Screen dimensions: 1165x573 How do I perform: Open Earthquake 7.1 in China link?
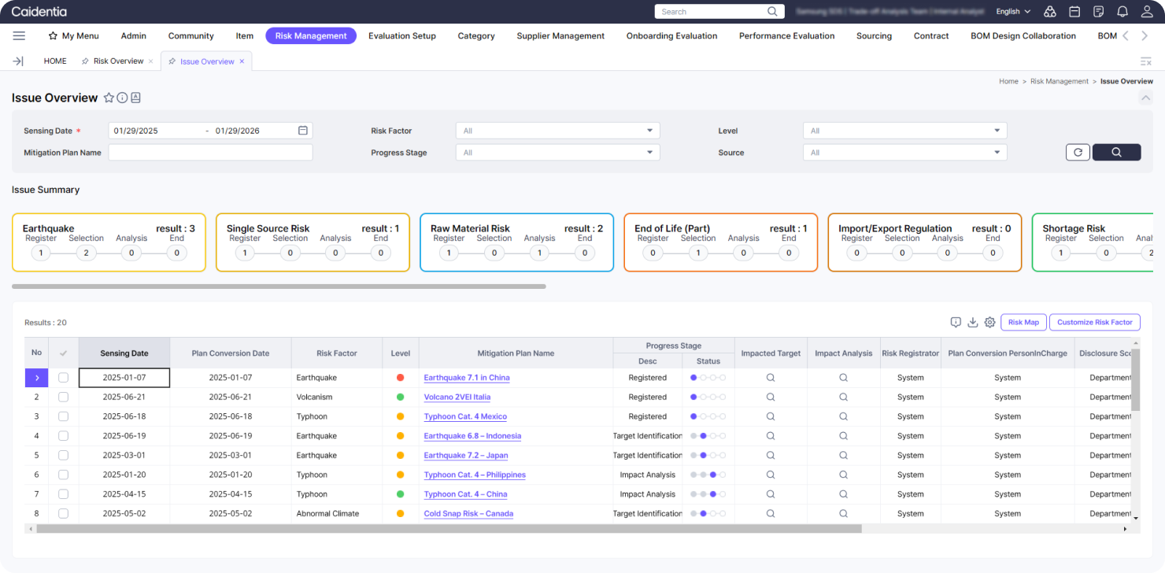pyautogui.click(x=467, y=378)
